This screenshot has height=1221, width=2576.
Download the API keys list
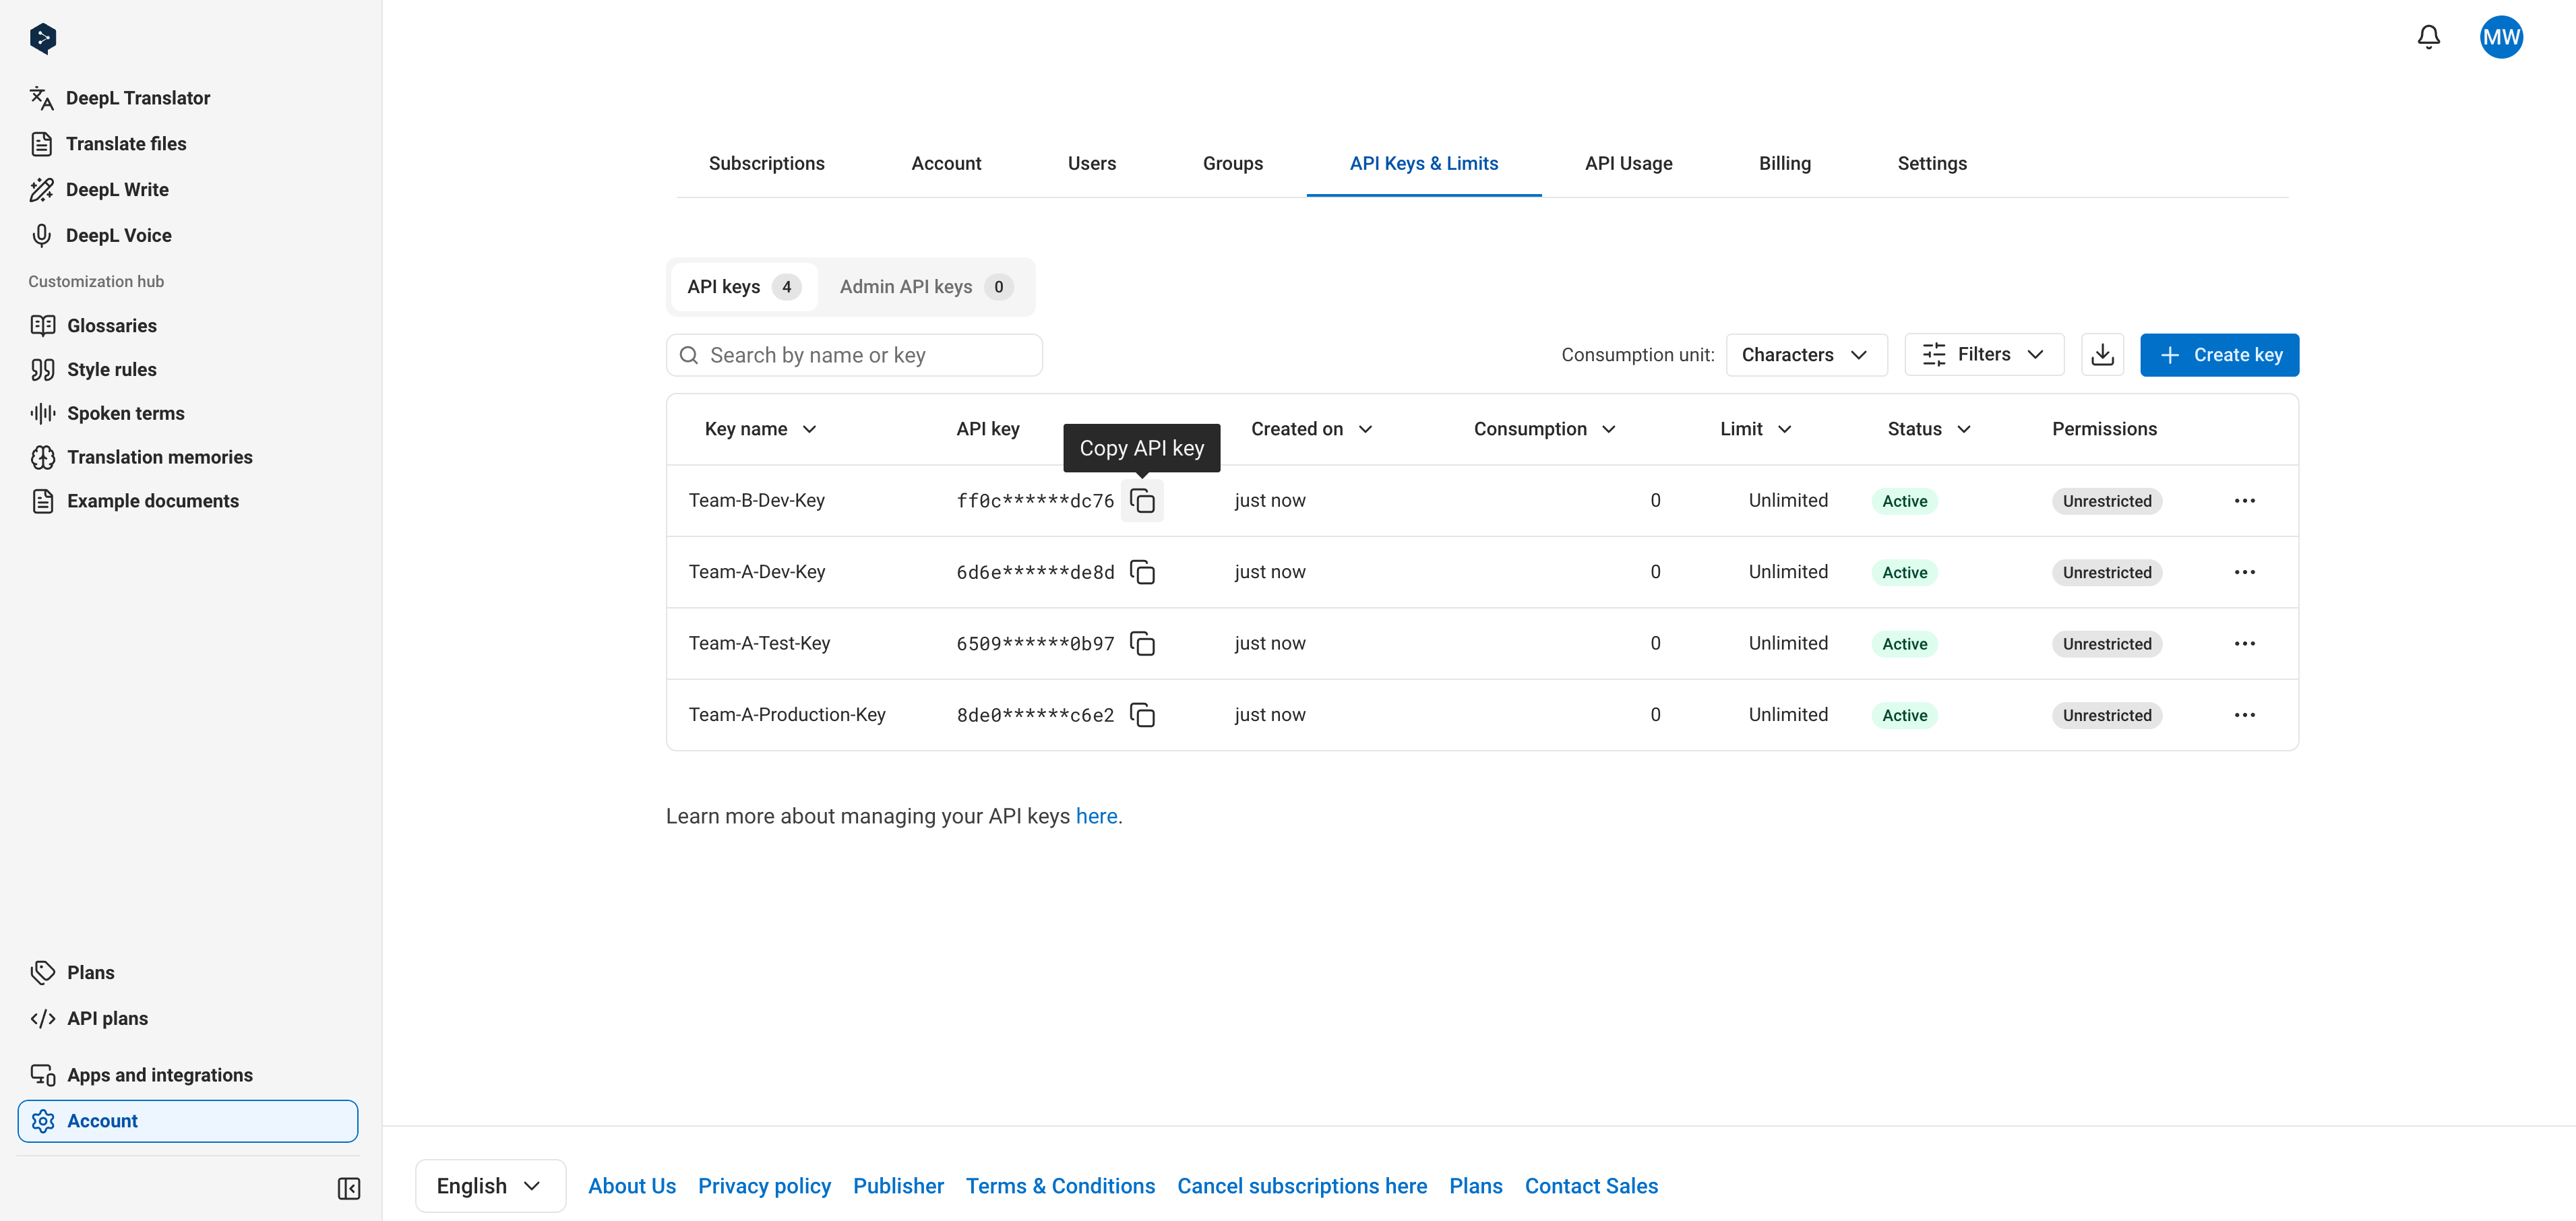[2102, 355]
